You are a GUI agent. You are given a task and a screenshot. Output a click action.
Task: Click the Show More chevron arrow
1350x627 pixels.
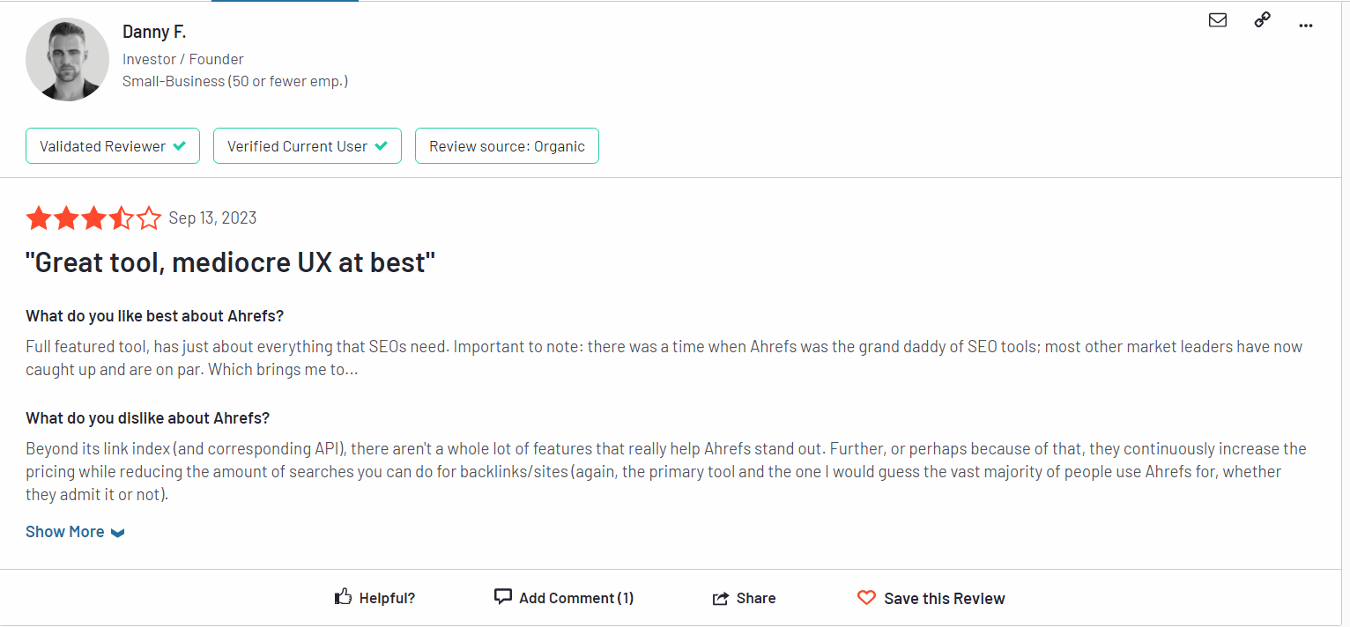click(x=118, y=533)
